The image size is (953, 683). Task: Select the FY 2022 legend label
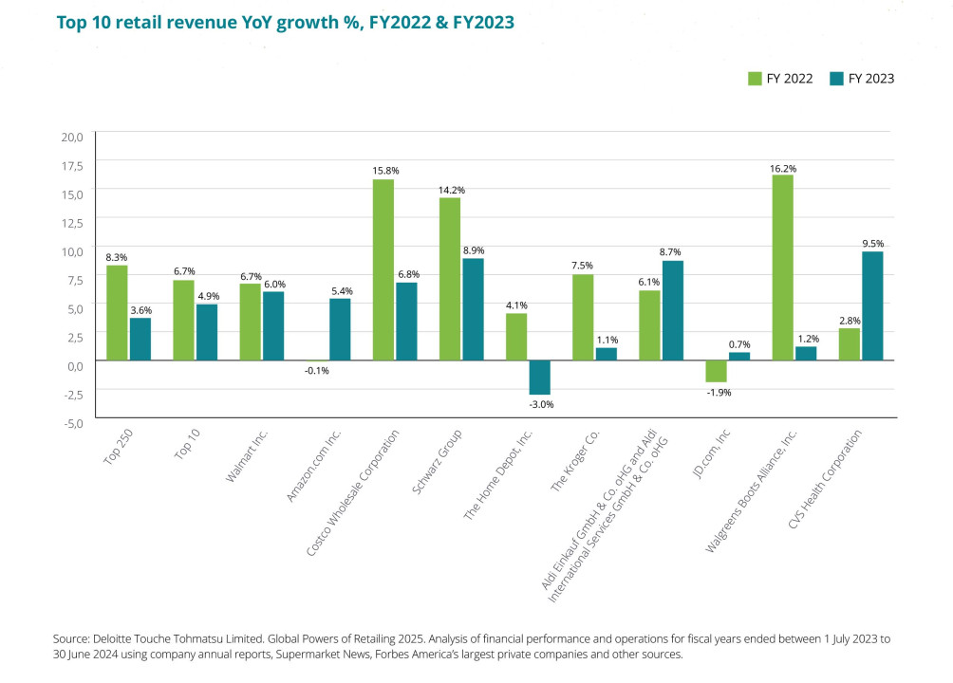tap(790, 79)
